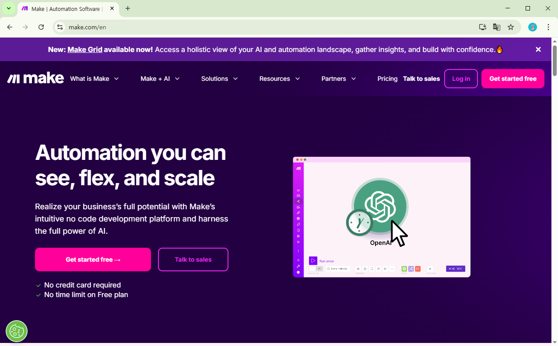Click the clock schedule icon in demo
Viewport: 558px width, 346px height.
pos(359,223)
